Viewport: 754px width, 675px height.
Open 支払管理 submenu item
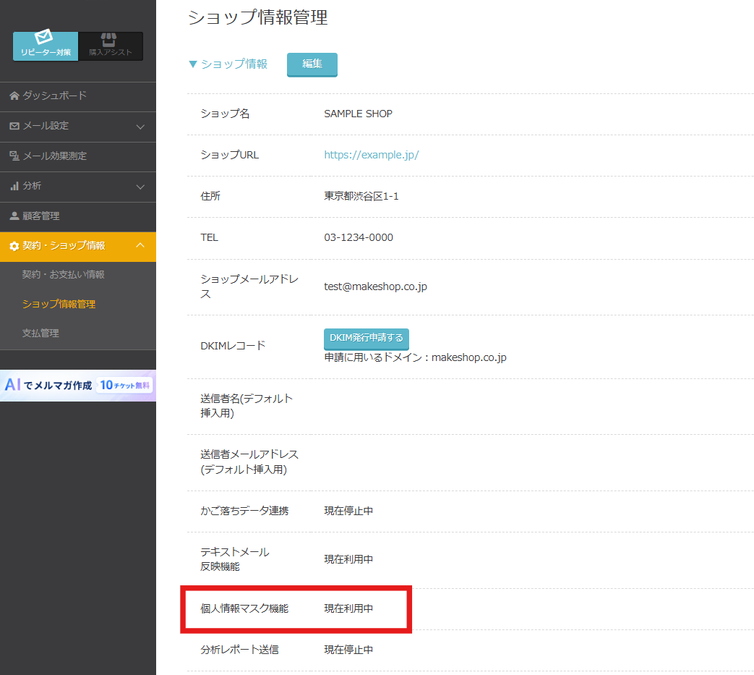click(x=40, y=333)
